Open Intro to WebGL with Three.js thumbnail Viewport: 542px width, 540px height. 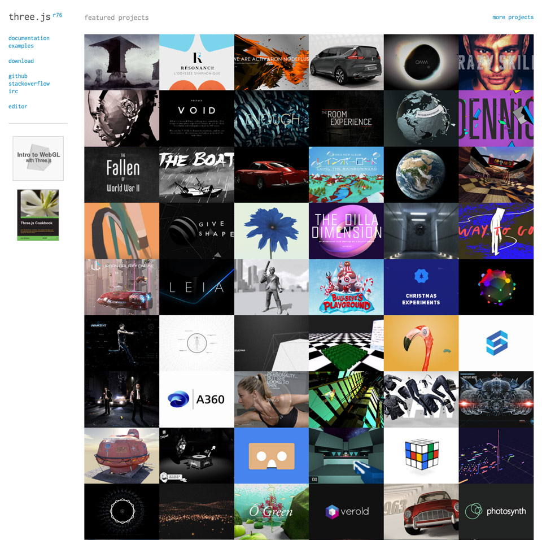[38, 158]
